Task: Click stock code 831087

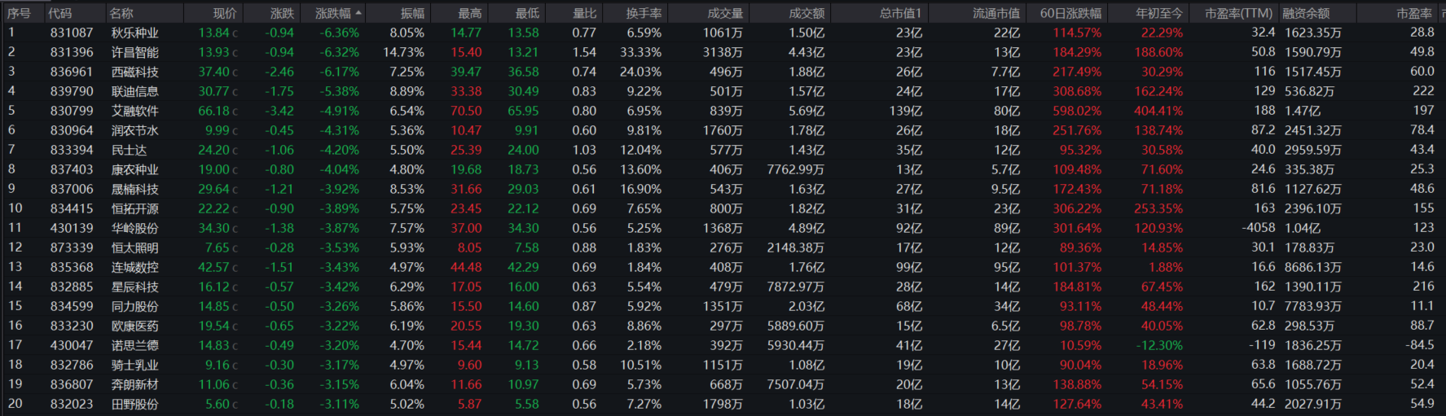Action: (72, 33)
